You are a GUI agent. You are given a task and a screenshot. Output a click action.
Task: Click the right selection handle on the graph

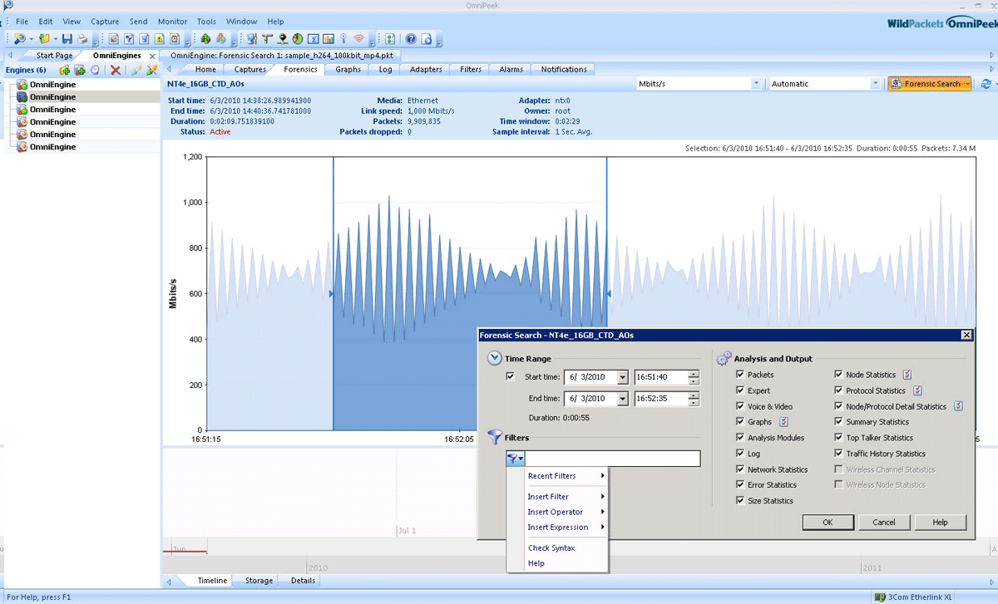click(x=608, y=294)
